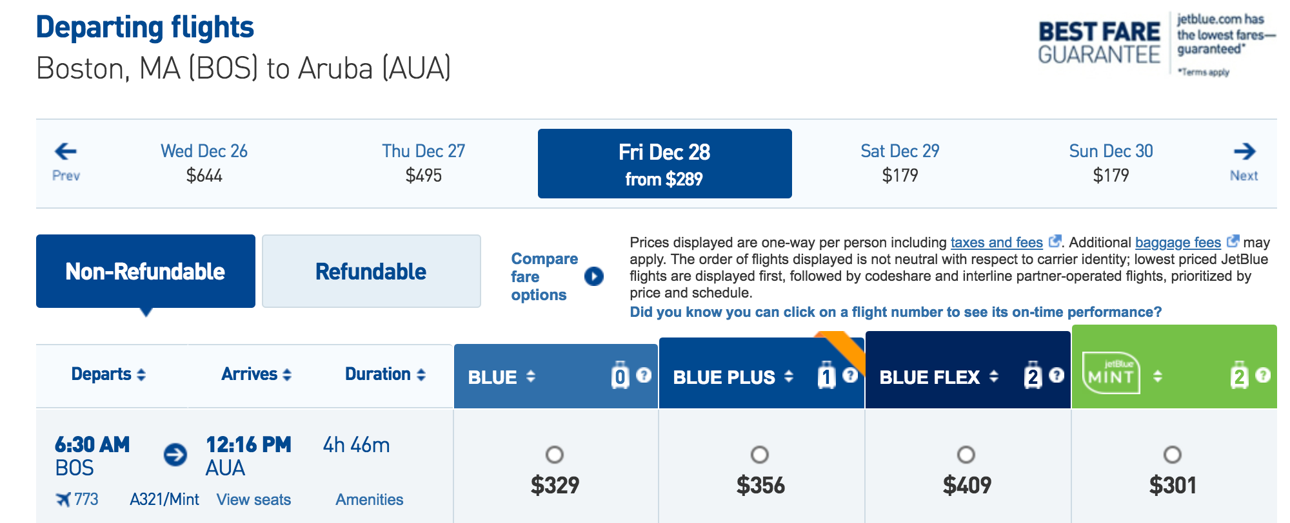This screenshot has height=523, width=1290.
Task: Sort flights by Departs column
Action: tap(108, 374)
